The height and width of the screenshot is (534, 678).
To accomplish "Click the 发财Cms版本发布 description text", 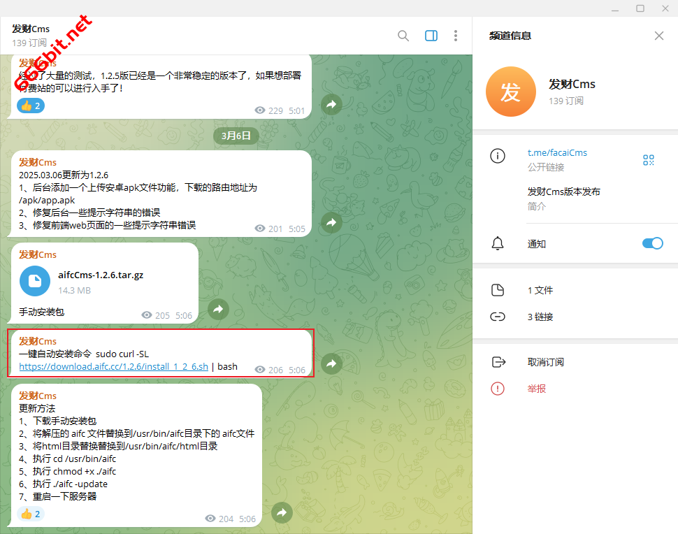I will coord(564,192).
